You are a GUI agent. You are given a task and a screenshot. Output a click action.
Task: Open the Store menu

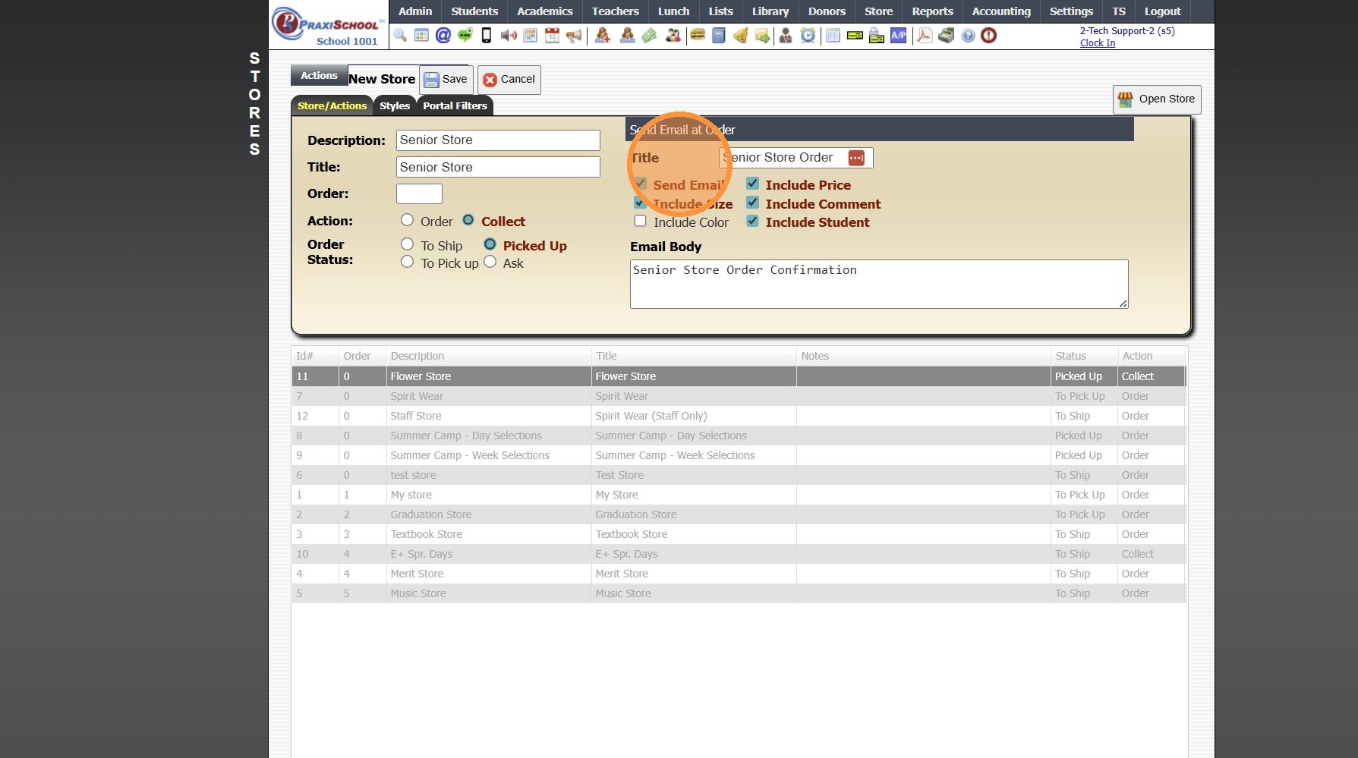pyautogui.click(x=879, y=11)
